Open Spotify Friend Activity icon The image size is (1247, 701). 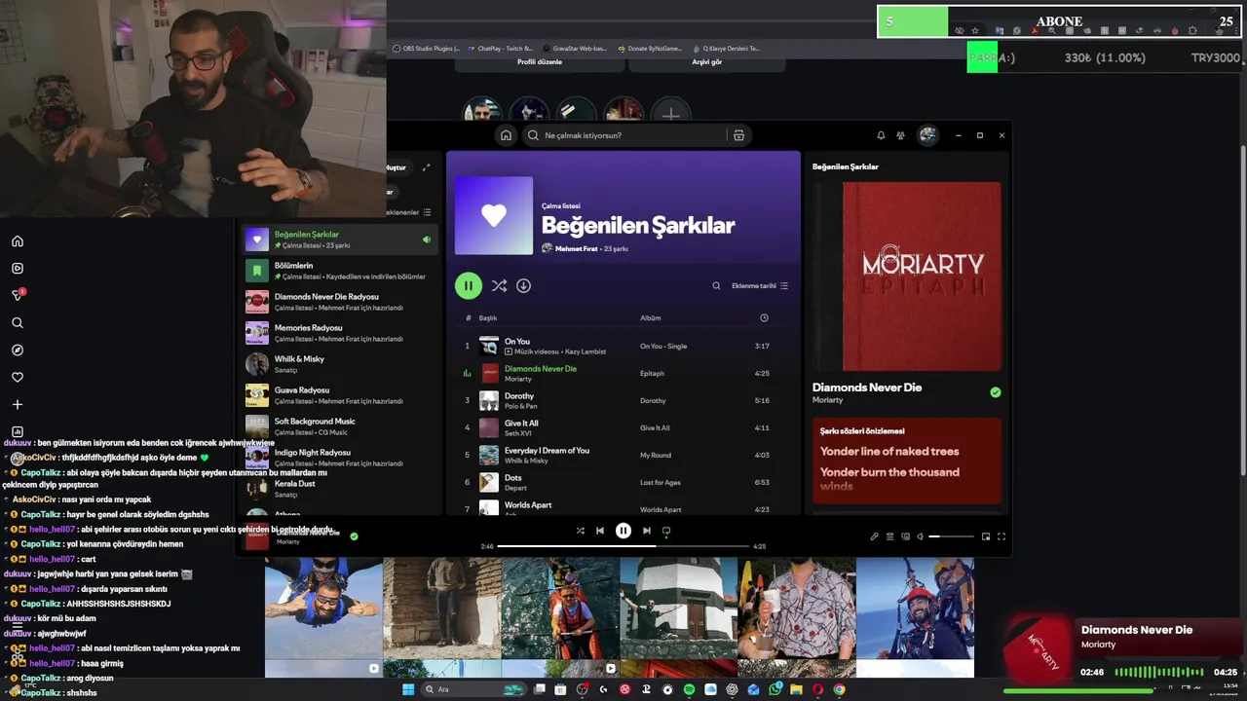(x=900, y=135)
